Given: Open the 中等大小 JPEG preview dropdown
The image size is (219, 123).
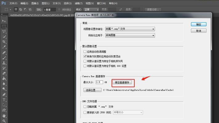Looking at the screenshot, I should [128, 113].
